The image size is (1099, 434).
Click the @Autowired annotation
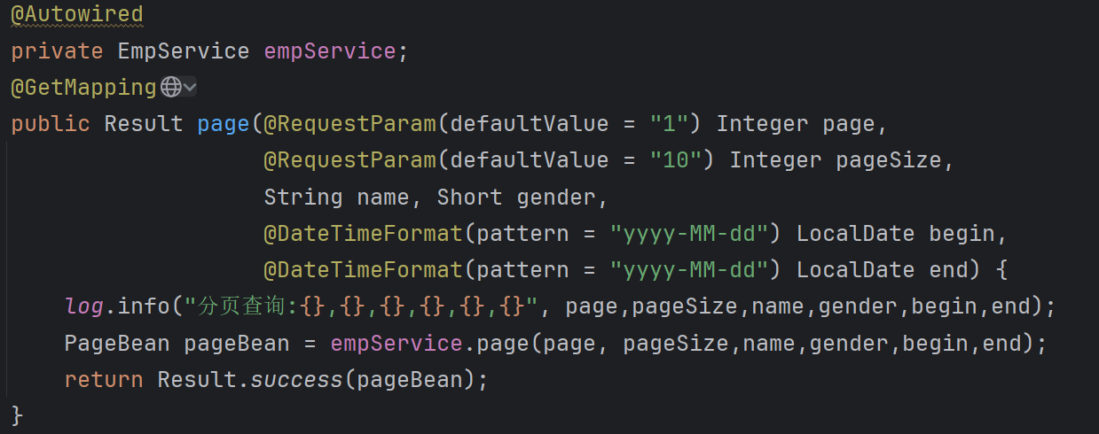pyautogui.click(x=76, y=15)
